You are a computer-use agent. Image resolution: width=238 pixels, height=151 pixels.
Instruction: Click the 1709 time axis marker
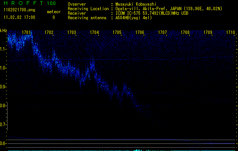[x=208, y=32]
